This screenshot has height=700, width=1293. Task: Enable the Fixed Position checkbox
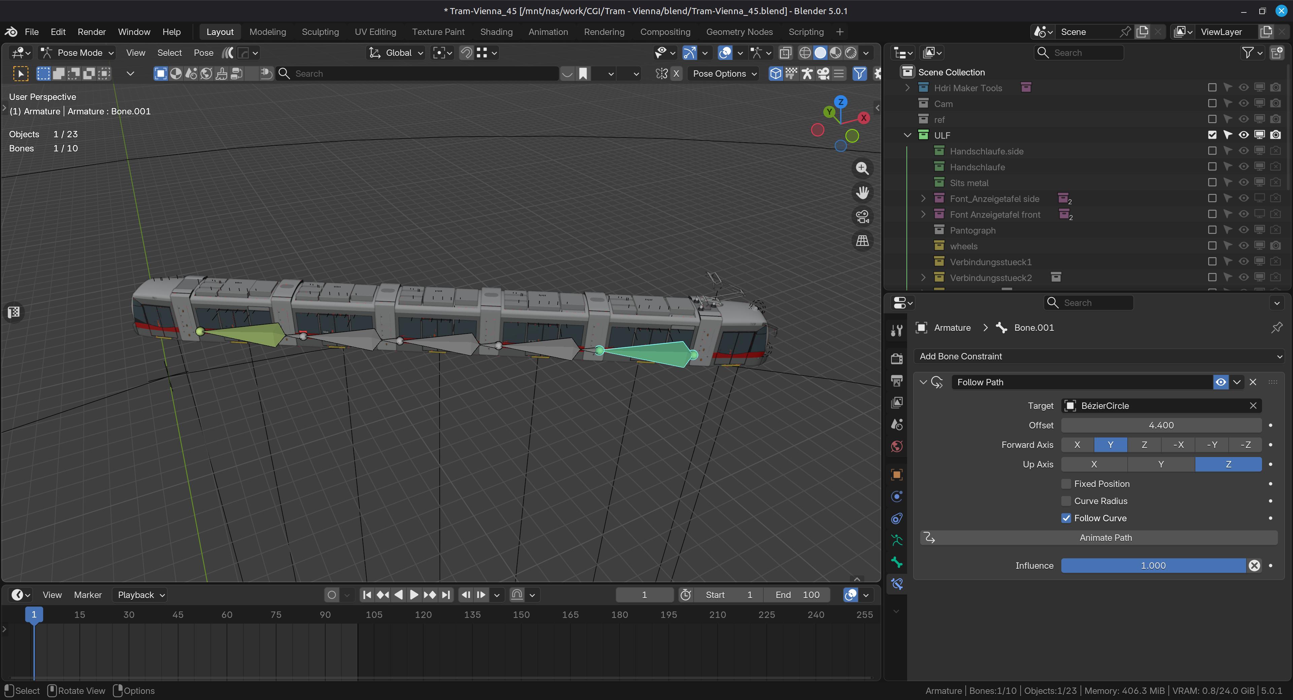1066,484
